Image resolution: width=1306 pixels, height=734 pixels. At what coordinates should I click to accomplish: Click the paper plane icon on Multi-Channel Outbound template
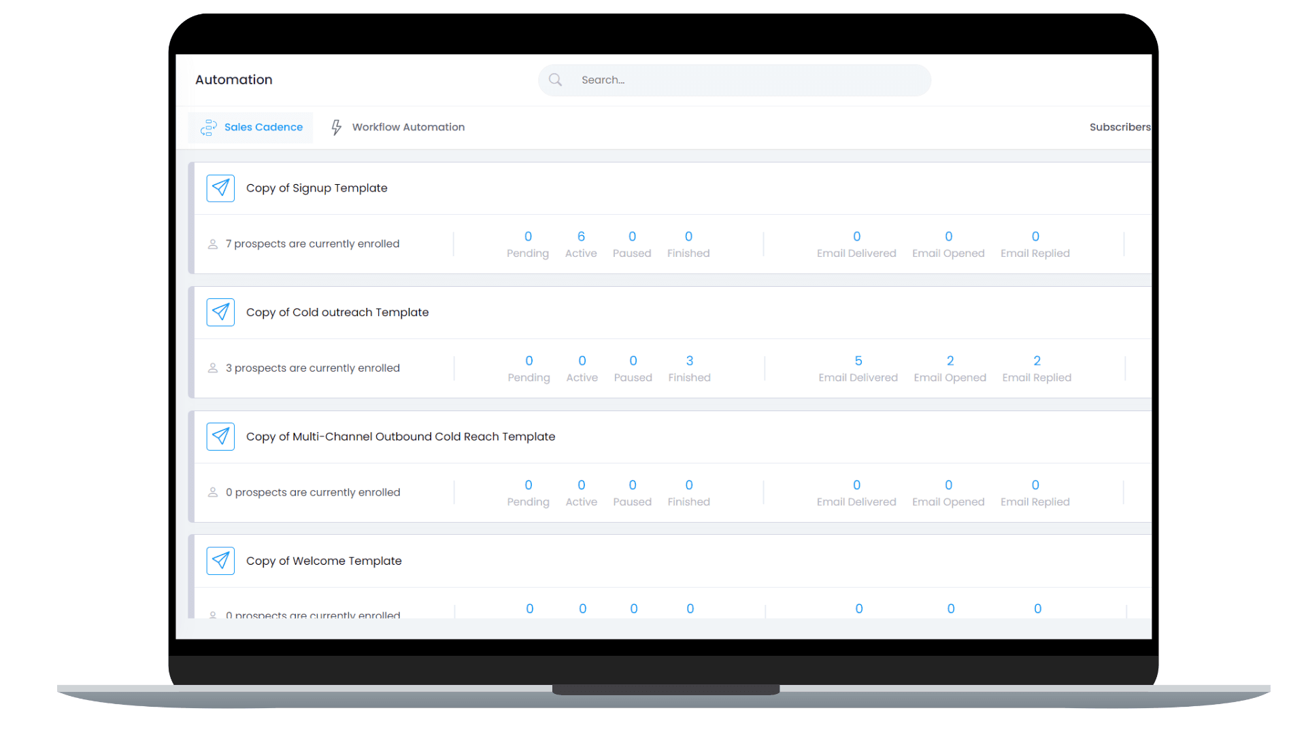[x=220, y=436]
